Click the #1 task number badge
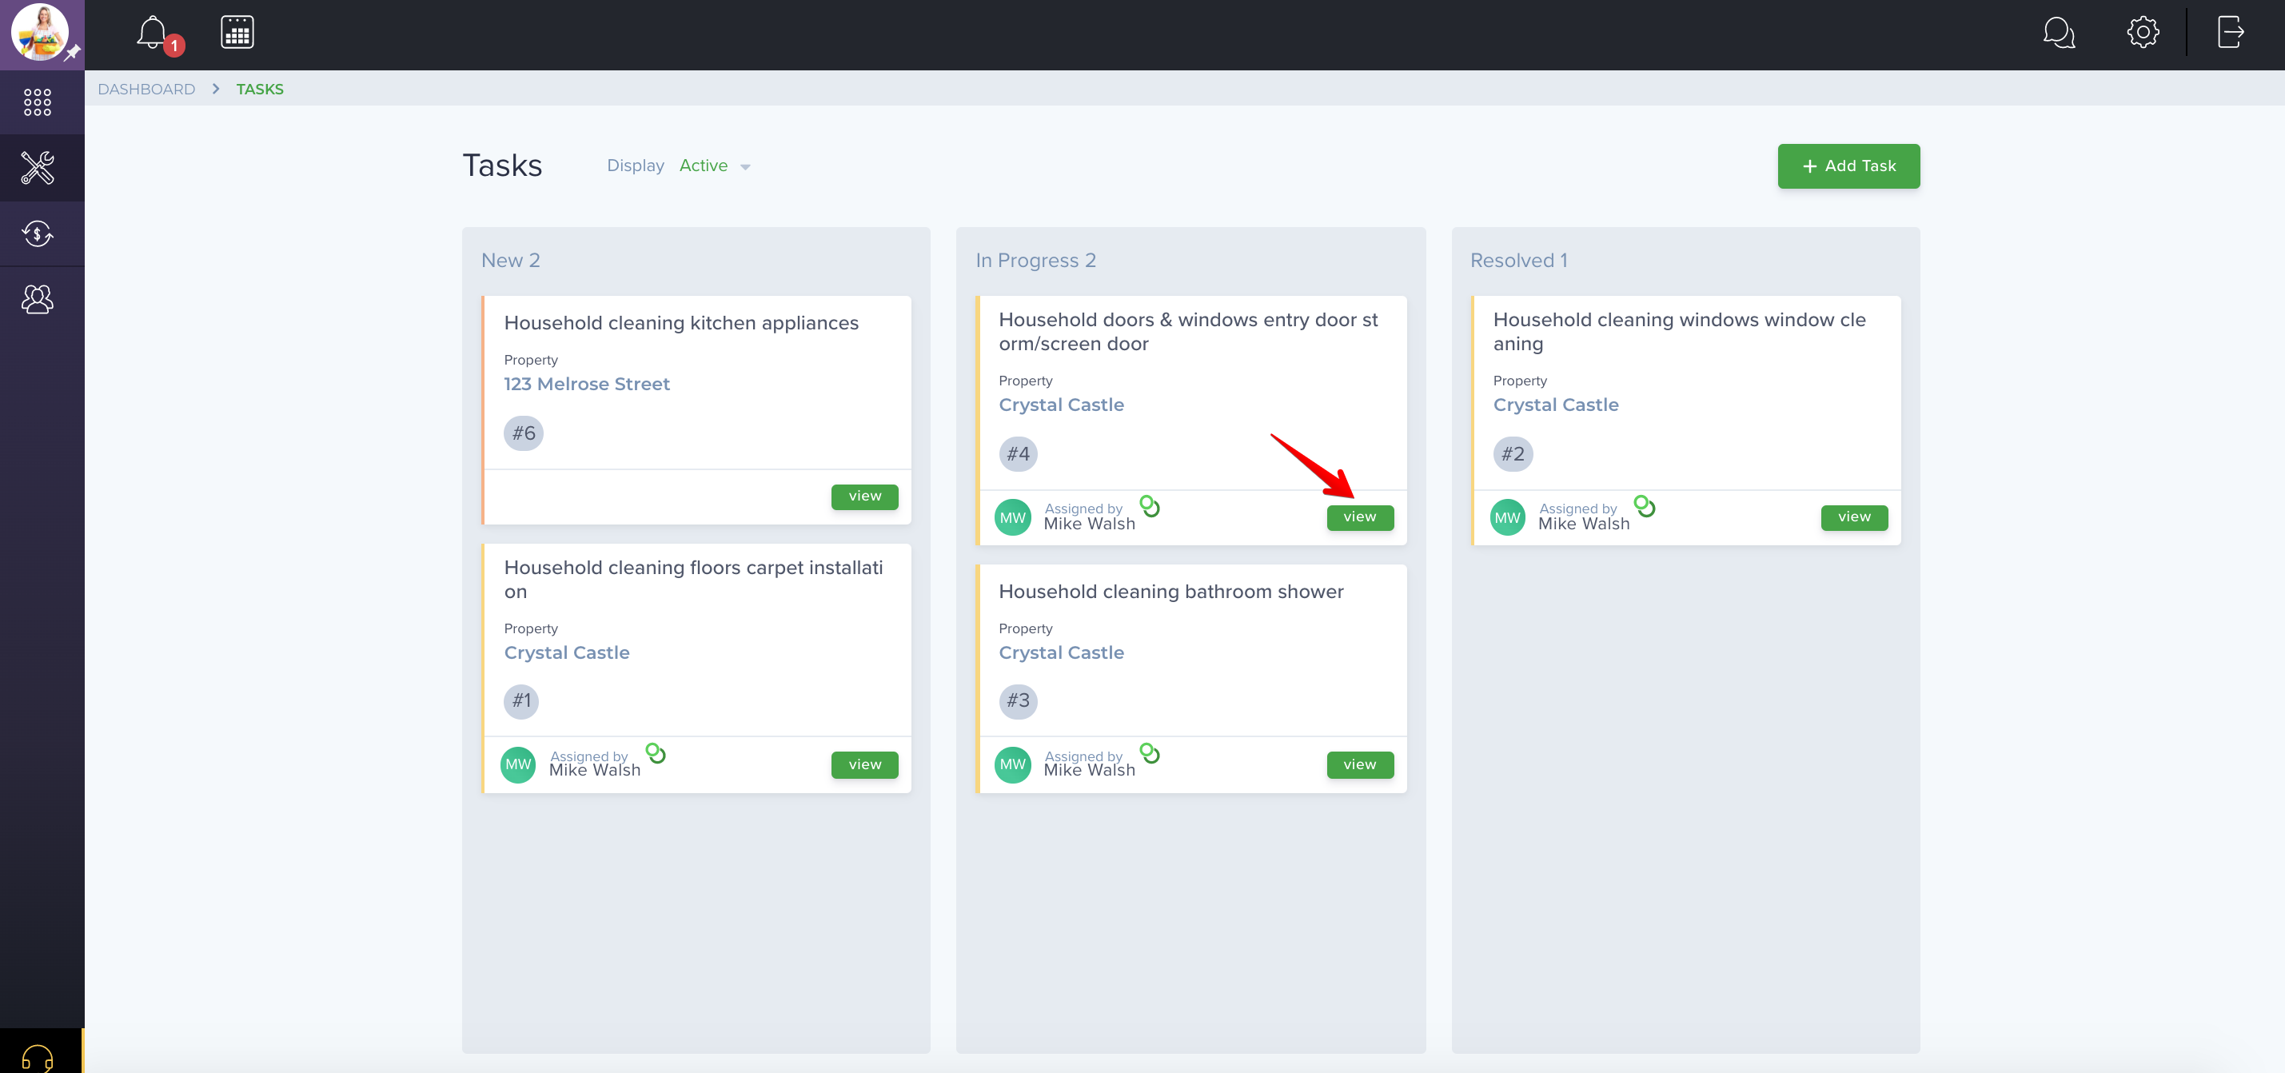 pos(521,701)
